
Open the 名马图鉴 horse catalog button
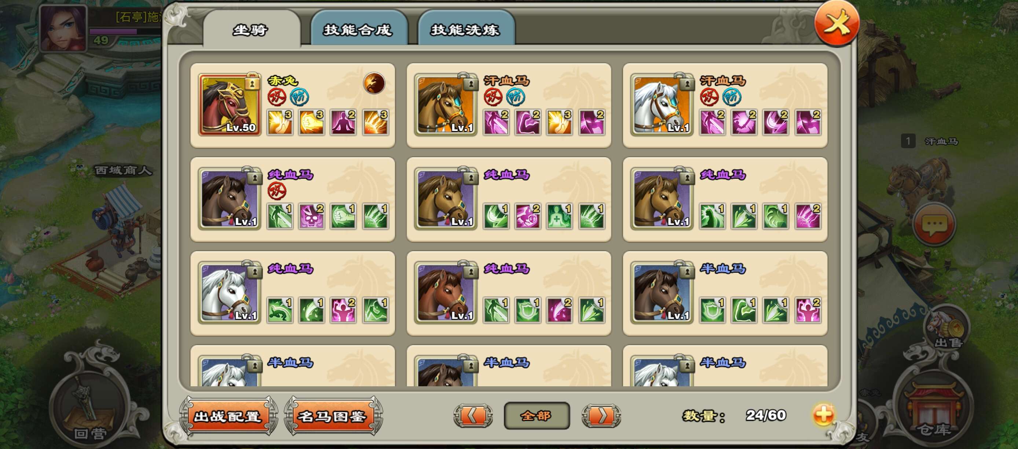click(333, 416)
